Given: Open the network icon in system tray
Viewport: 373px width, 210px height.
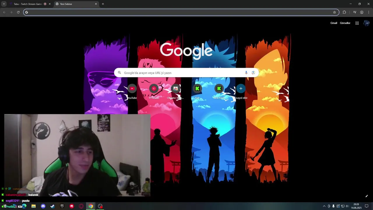Looking at the screenshot, I should click(343, 206).
